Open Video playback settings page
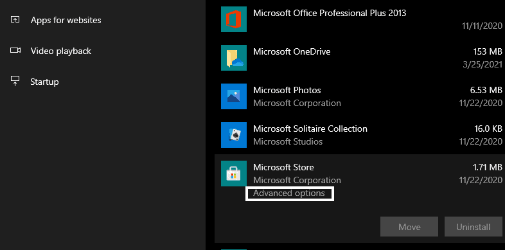The height and width of the screenshot is (250, 505). [61, 51]
